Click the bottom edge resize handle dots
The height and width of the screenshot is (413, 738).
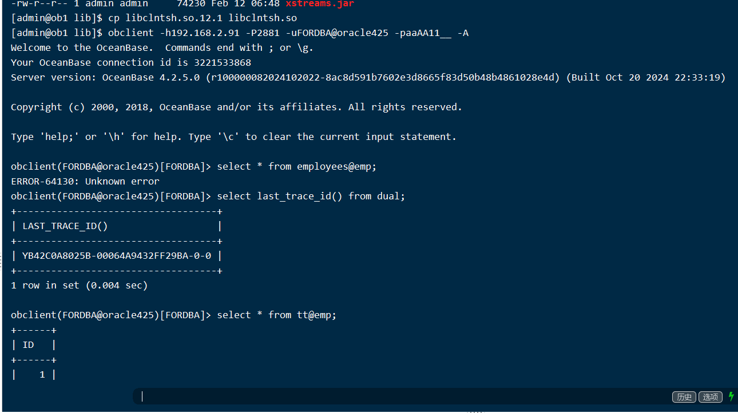474,411
